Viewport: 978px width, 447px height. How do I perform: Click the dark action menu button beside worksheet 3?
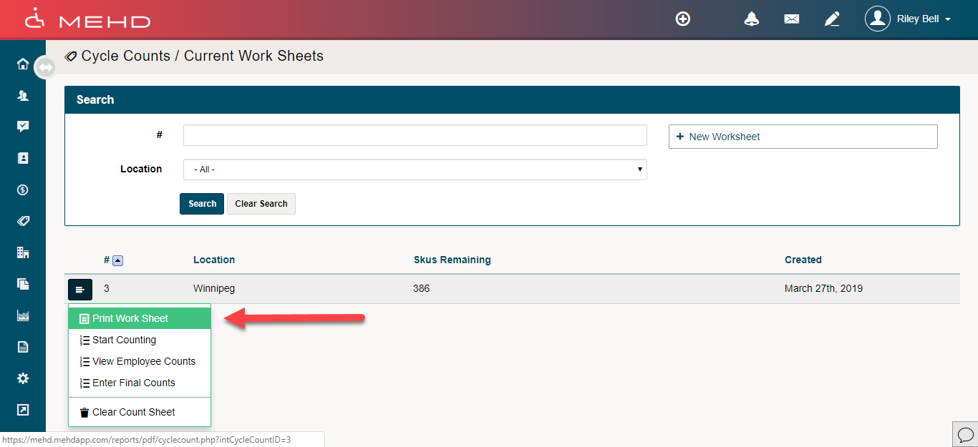coord(79,289)
